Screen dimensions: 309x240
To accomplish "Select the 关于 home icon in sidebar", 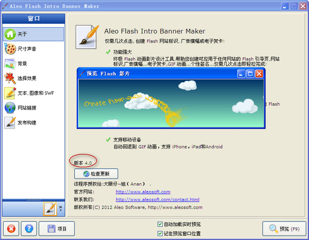I will [10, 34].
